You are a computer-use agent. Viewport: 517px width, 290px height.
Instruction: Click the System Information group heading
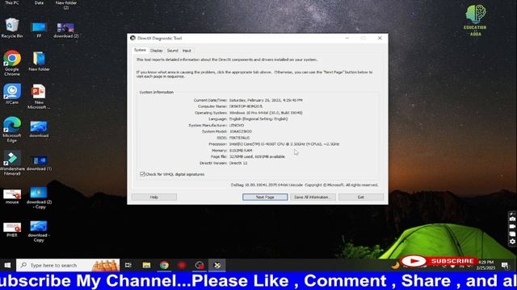156,93
